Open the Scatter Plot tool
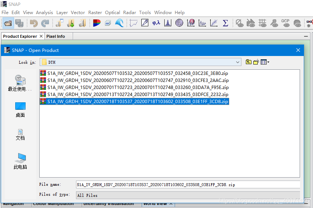Image resolution: width=313 pixels, height=208 pixels. point(214,23)
